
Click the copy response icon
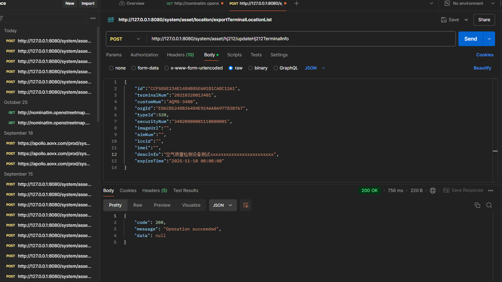point(477,205)
